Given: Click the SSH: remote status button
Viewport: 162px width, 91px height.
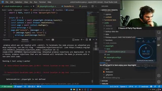Looking at the screenshot, I should (7, 86).
